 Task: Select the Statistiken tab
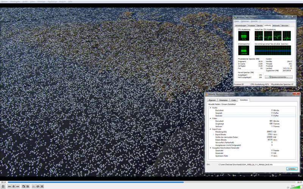[244, 100]
